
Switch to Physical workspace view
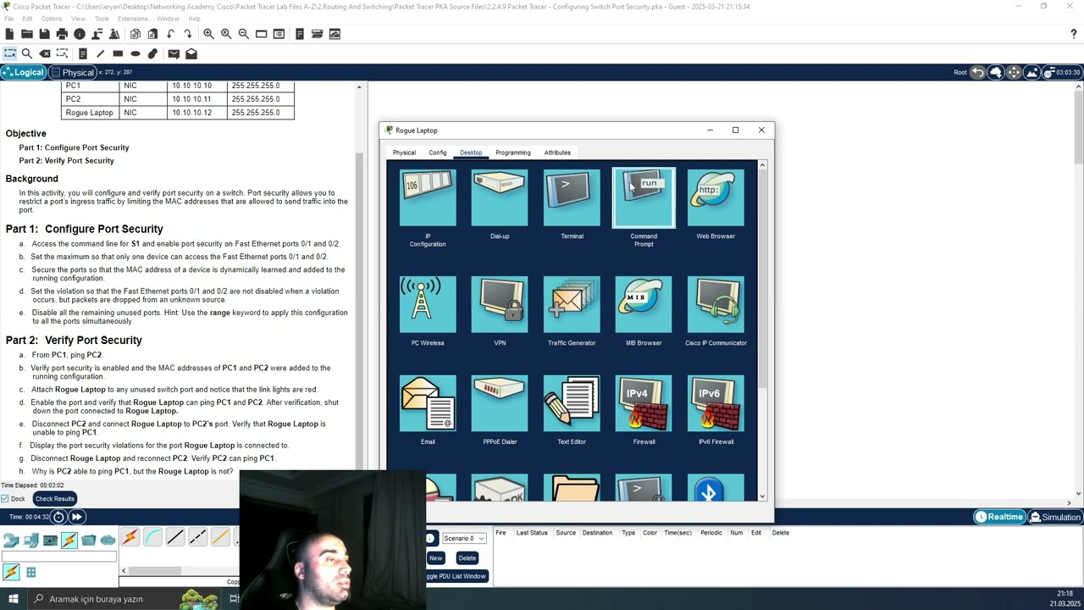(72, 72)
